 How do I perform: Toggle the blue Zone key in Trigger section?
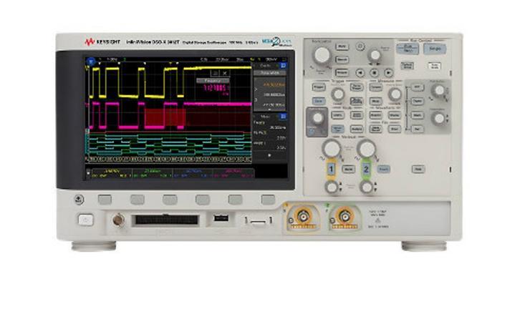pyautogui.click(x=319, y=101)
